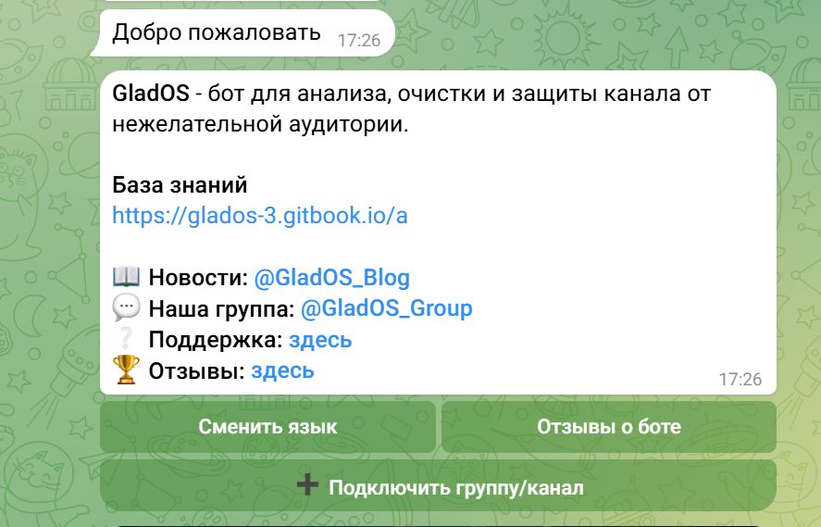The image size is (821, 527).
Task: Click the 'Наша группа:' label
Action: tap(221, 309)
